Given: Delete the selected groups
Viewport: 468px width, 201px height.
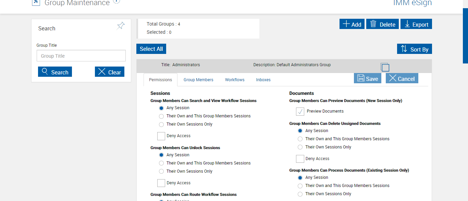Looking at the screenshot, I should (382, 24).
